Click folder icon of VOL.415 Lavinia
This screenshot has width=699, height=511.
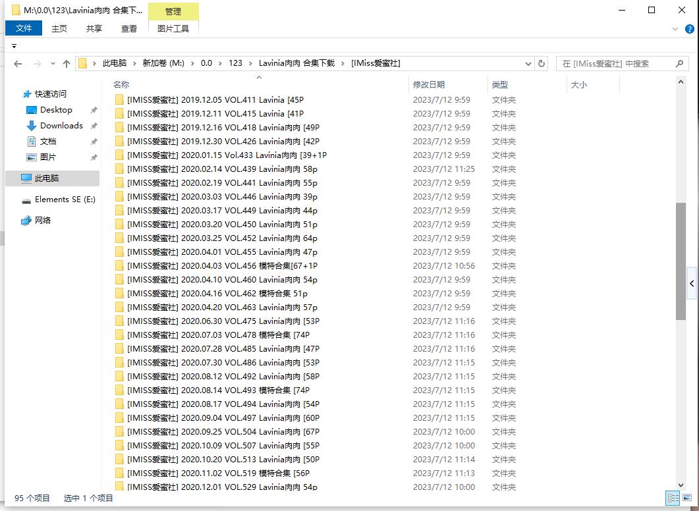pos(119,114)
